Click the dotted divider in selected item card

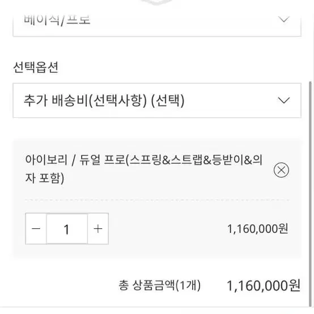(x=157, y=200)
